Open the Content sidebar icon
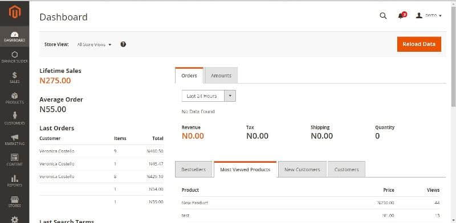The width and height of the screenshot is (456, 223). coord(15,158)
